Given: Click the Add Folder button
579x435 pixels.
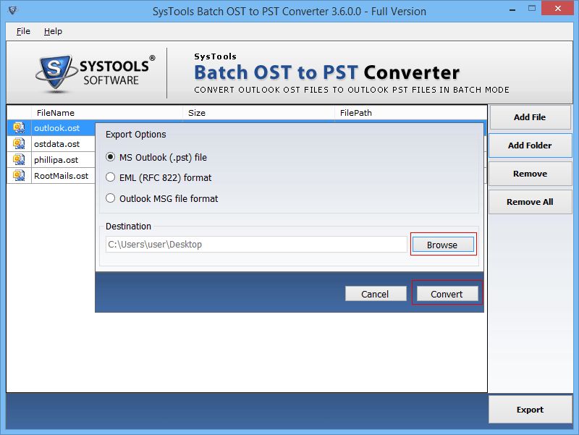Looking at the screenshot, I should coord(530,145).
